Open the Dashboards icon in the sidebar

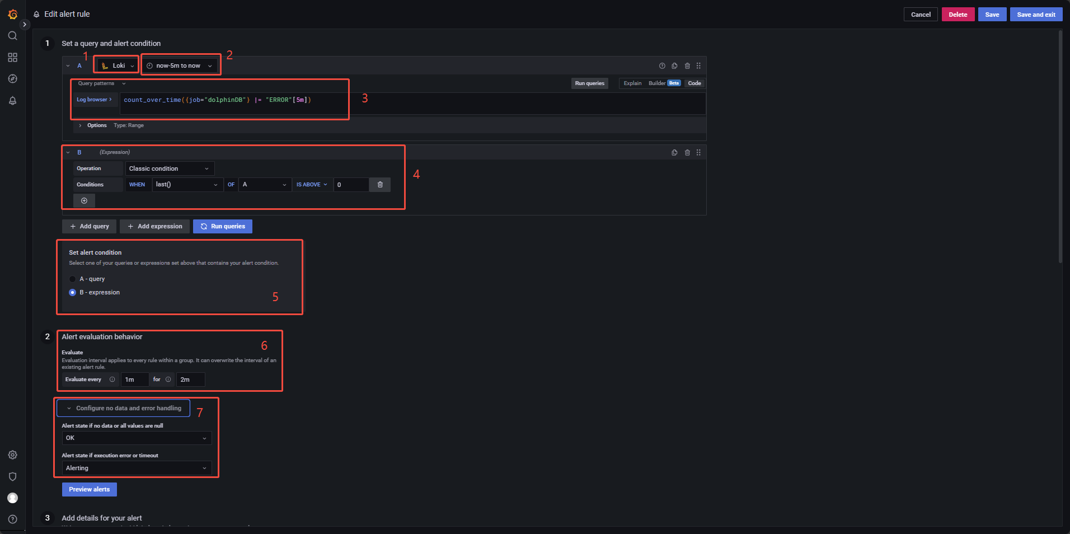pos(12,58)
